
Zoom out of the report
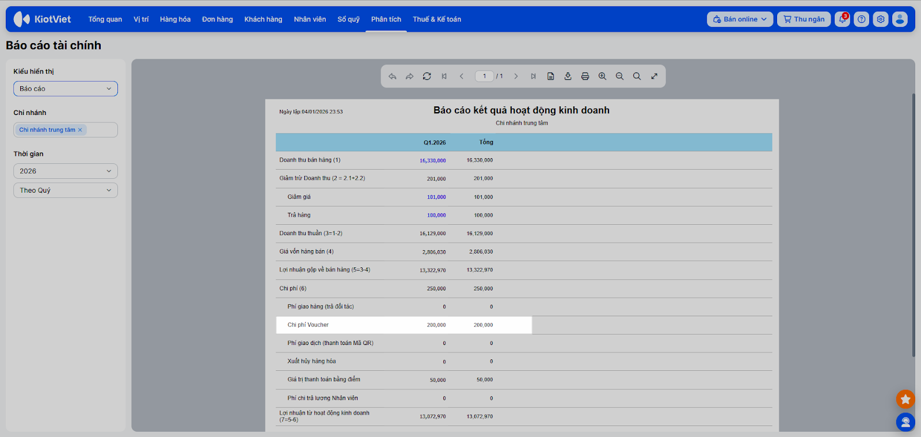(x=619, y=76)
